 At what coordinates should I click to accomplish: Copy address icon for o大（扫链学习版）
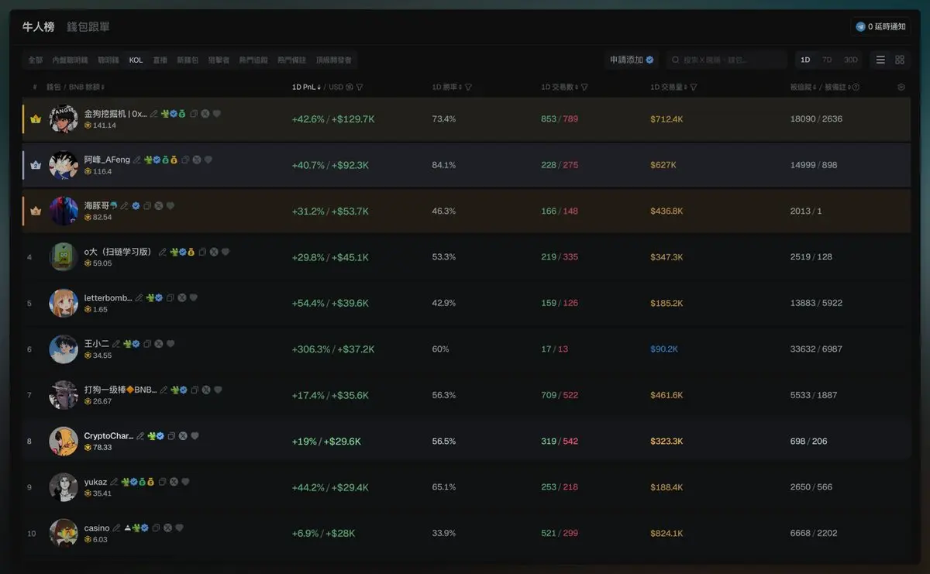tap(202, 252)
